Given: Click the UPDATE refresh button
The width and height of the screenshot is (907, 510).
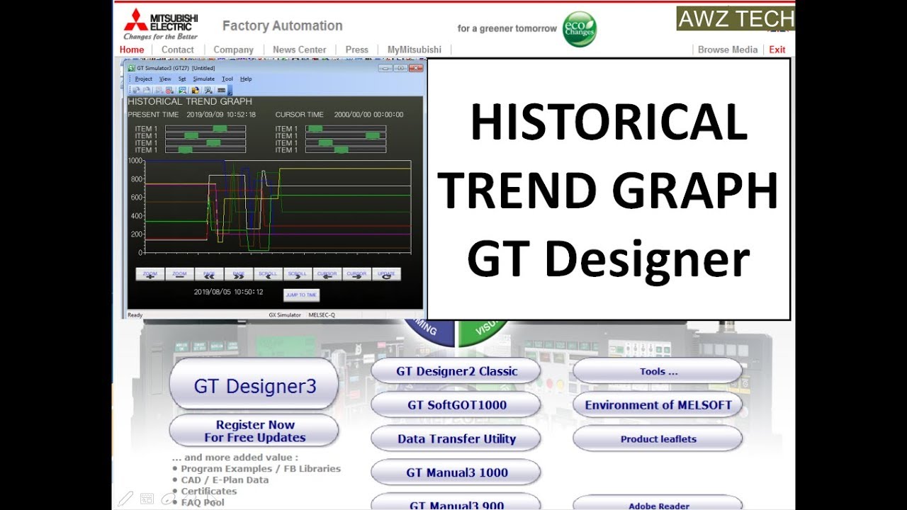Looking at the screenshot, I should (x=387, y=274).
